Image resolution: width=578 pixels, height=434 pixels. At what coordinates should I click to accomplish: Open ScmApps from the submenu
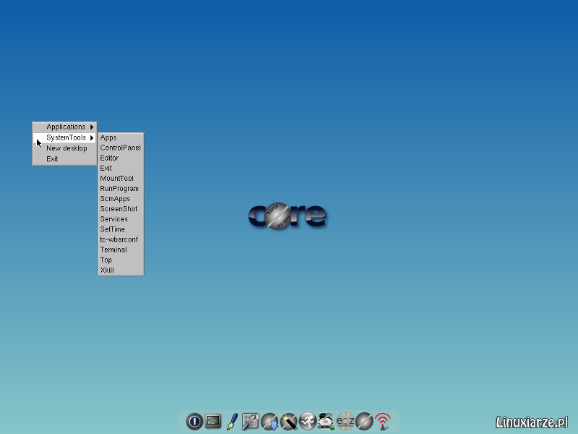point(121,198)
